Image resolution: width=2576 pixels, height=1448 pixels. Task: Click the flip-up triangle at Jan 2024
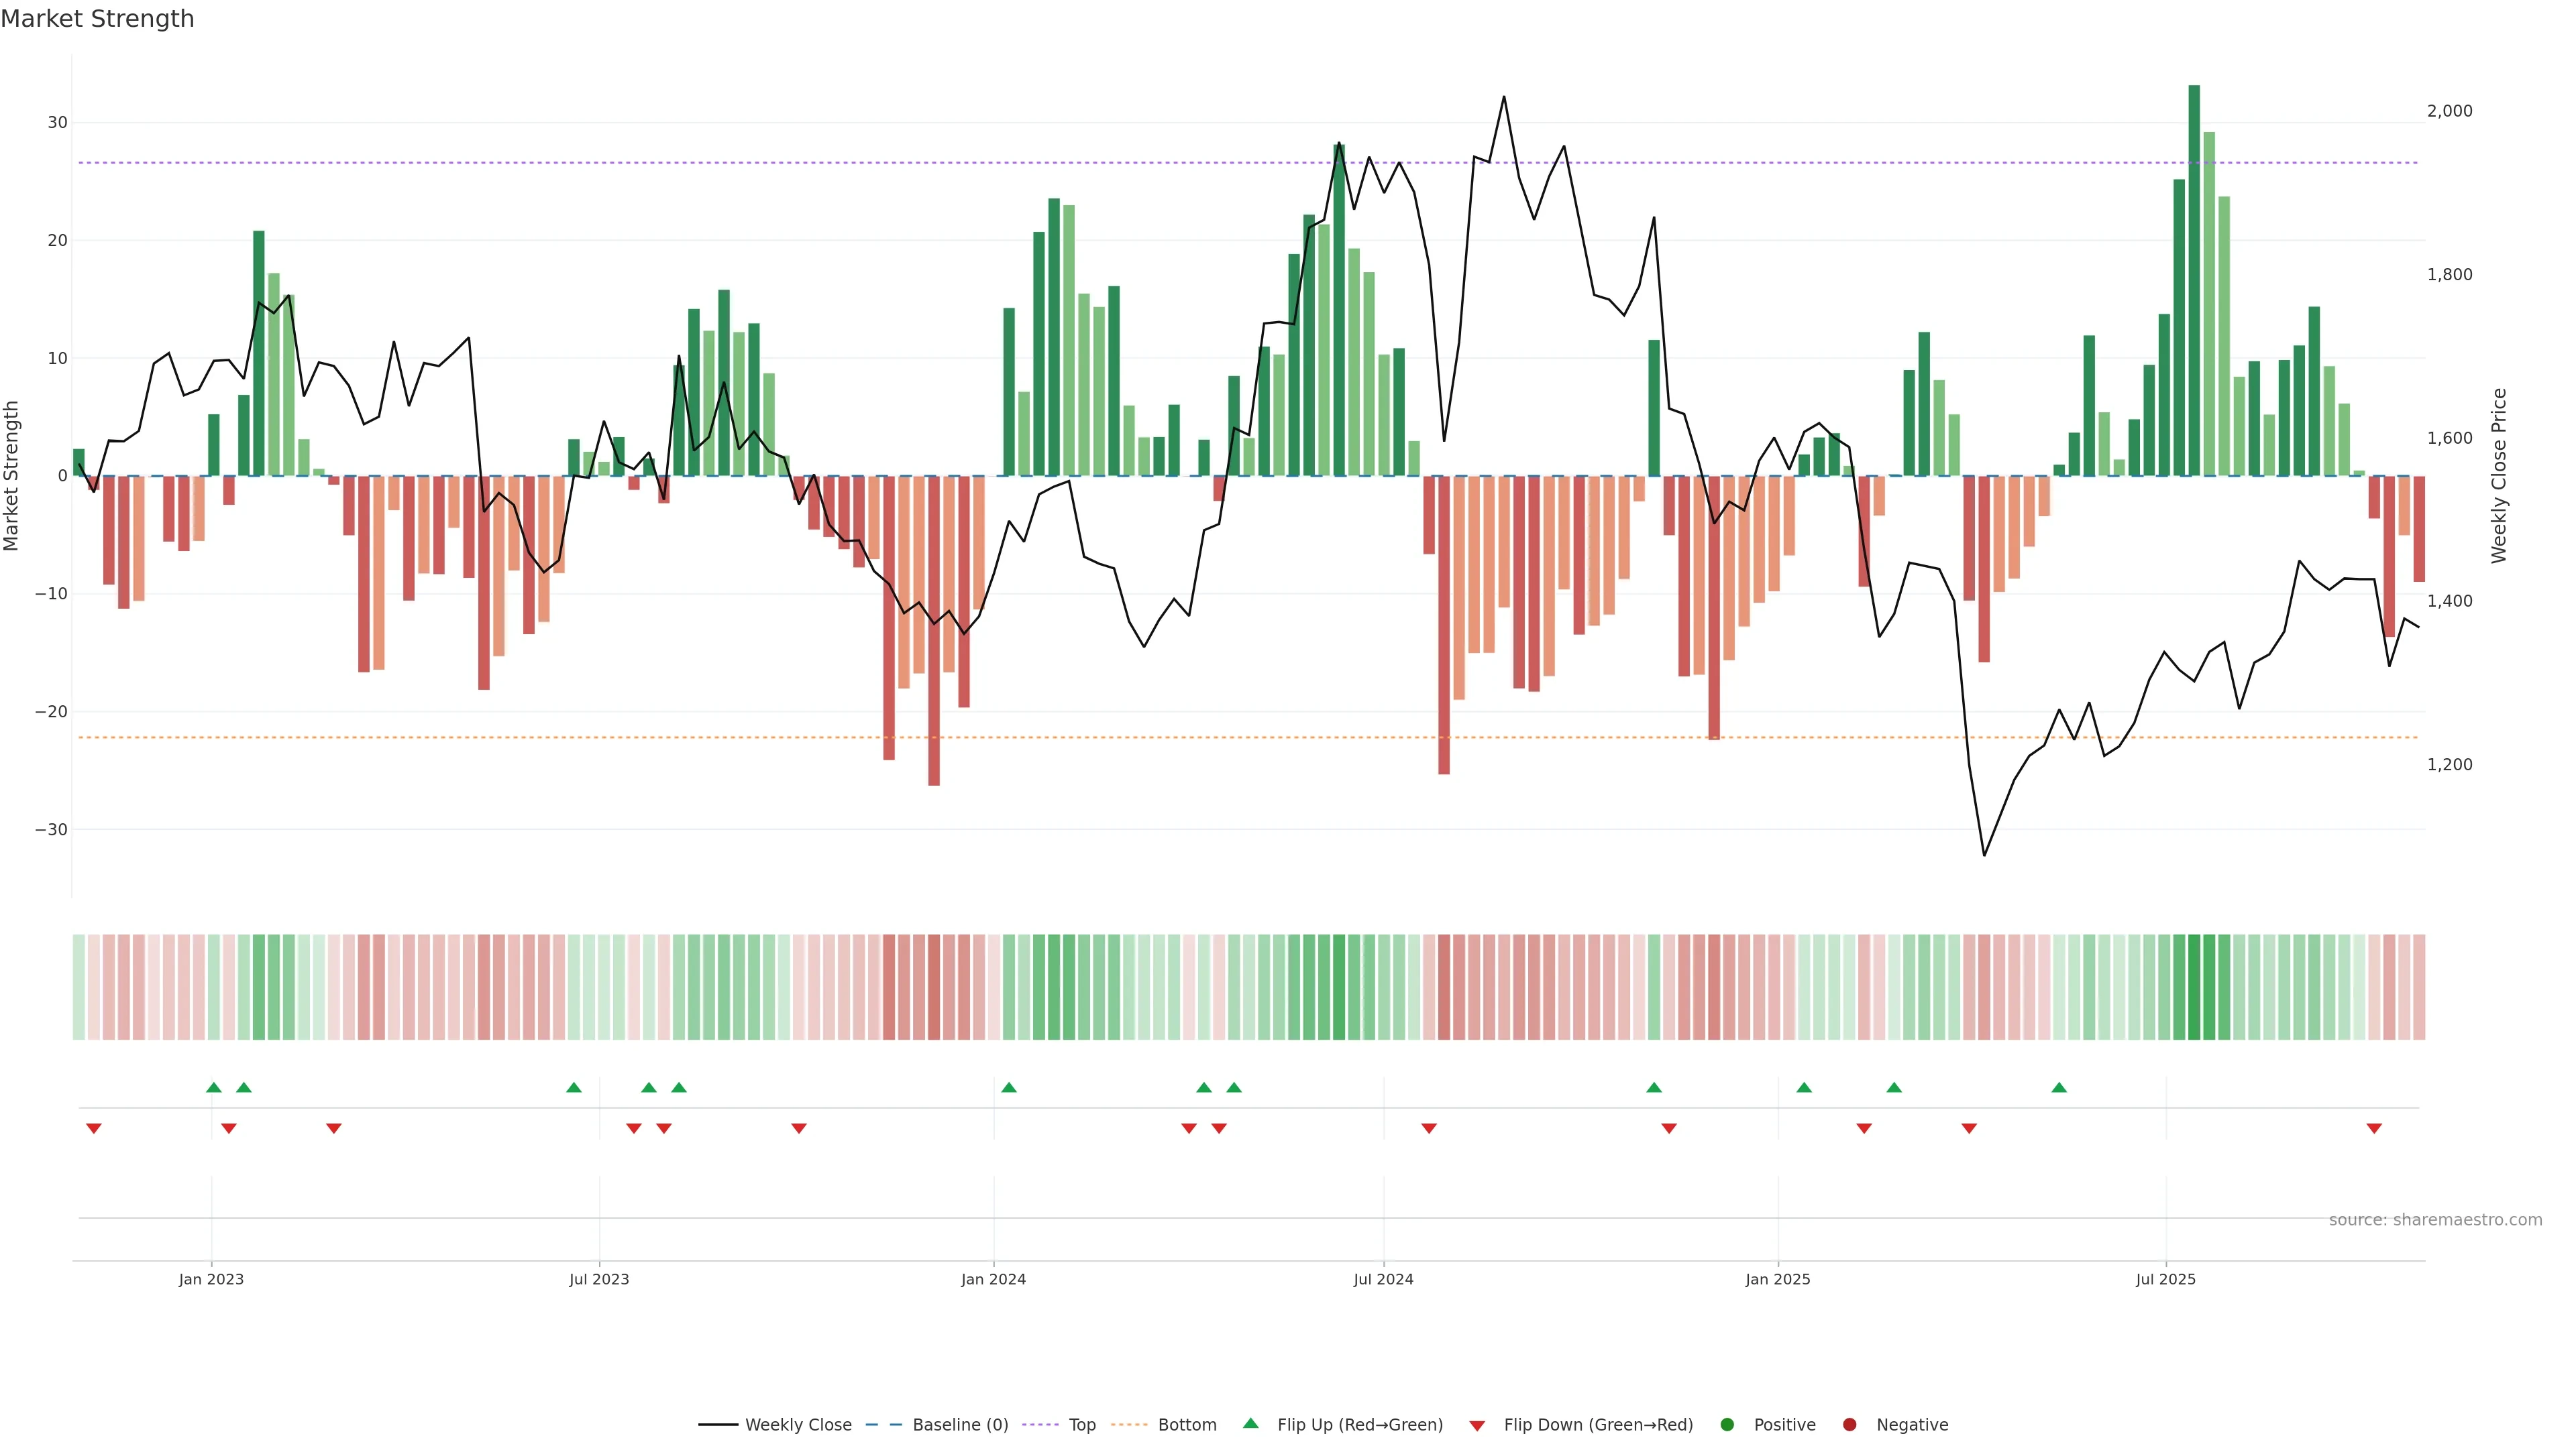(x=1008, y=1087)
